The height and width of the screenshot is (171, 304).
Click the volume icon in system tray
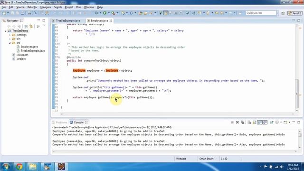(x=282, y=167)
